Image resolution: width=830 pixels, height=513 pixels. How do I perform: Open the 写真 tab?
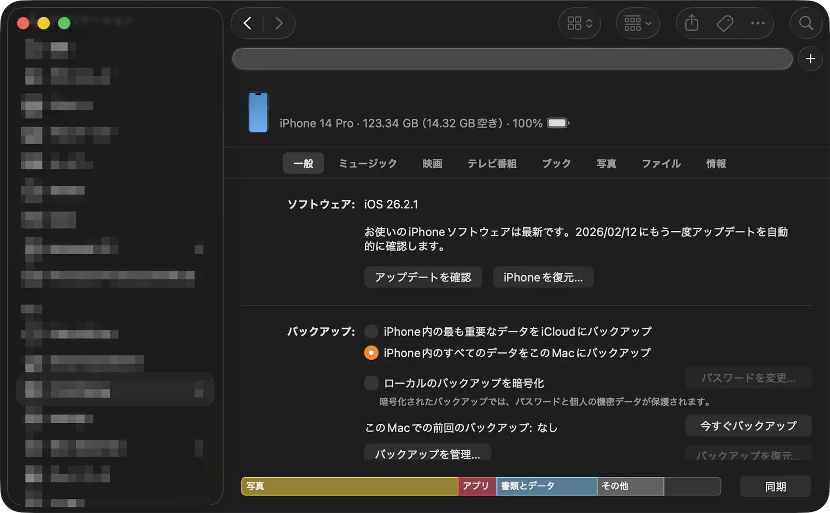[606, 163]
